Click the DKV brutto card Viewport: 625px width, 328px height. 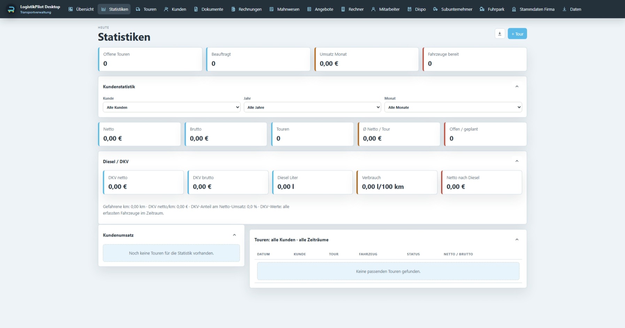(x=228, y=182)
